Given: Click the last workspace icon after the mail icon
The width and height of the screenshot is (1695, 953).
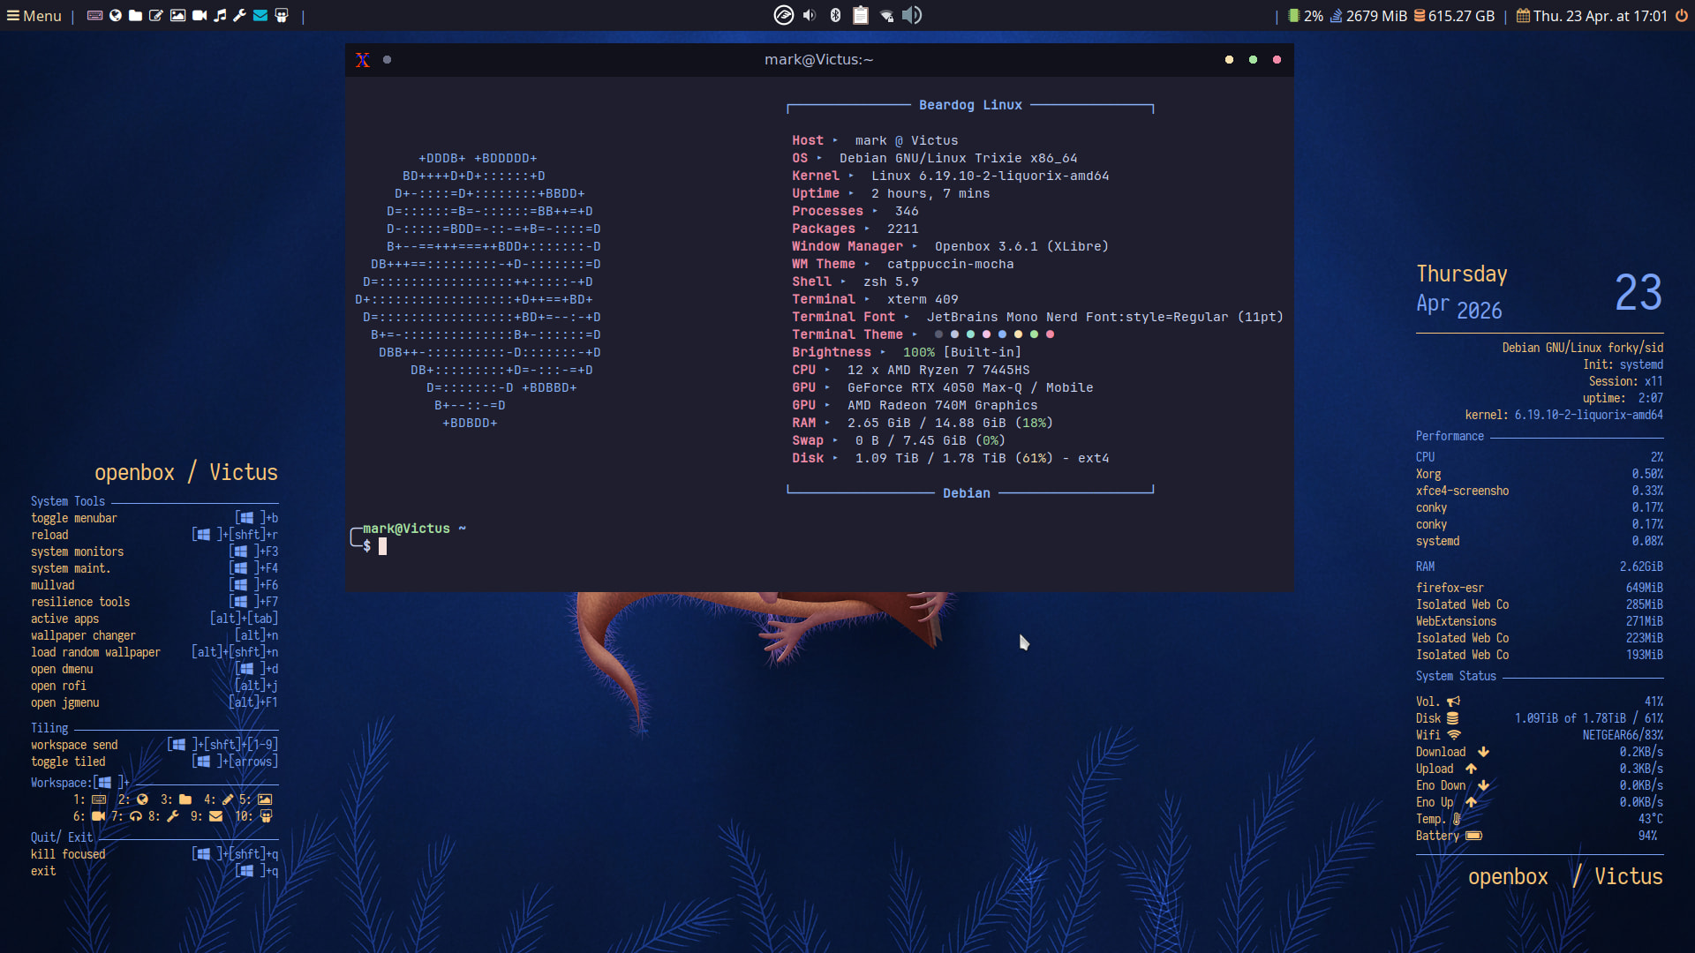Looking at the screenshot, I should 282,16.
